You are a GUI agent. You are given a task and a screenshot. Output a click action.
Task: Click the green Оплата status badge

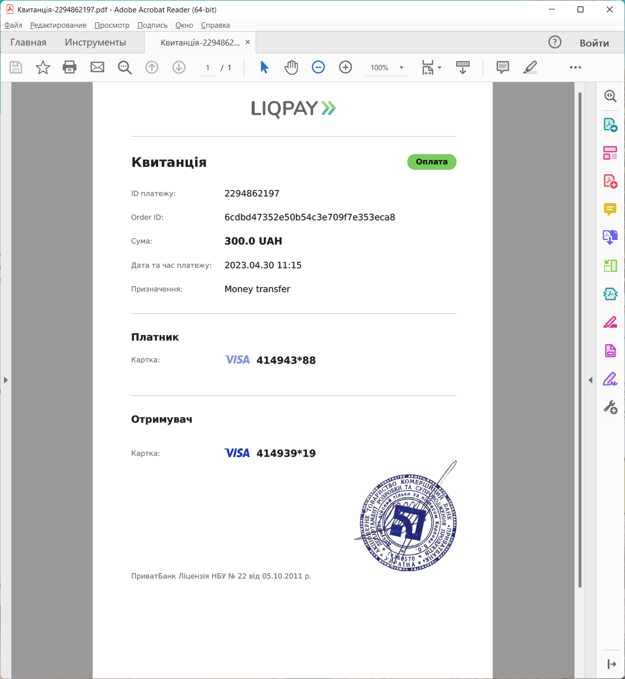coord(432,162)
